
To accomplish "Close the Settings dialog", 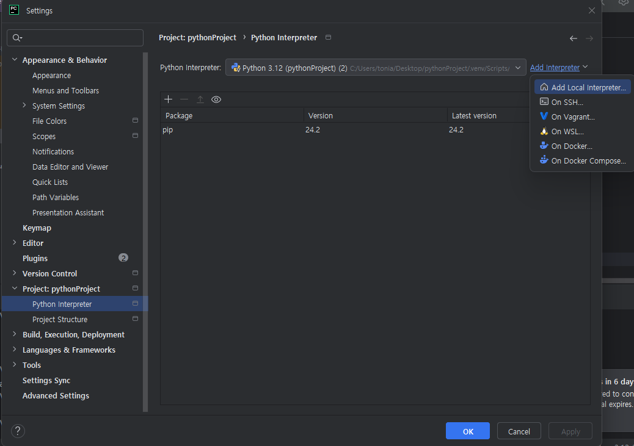I will click(x=591, y=10).
